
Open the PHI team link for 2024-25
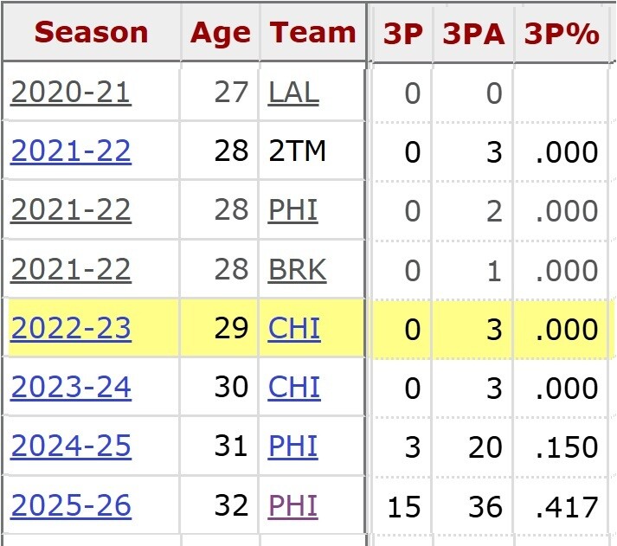point(292,446)
